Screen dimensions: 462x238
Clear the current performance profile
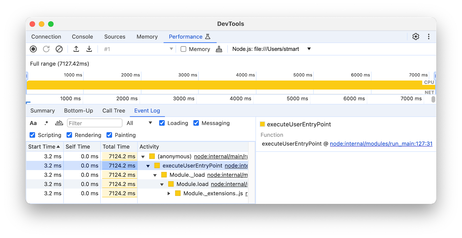point(59,49)
